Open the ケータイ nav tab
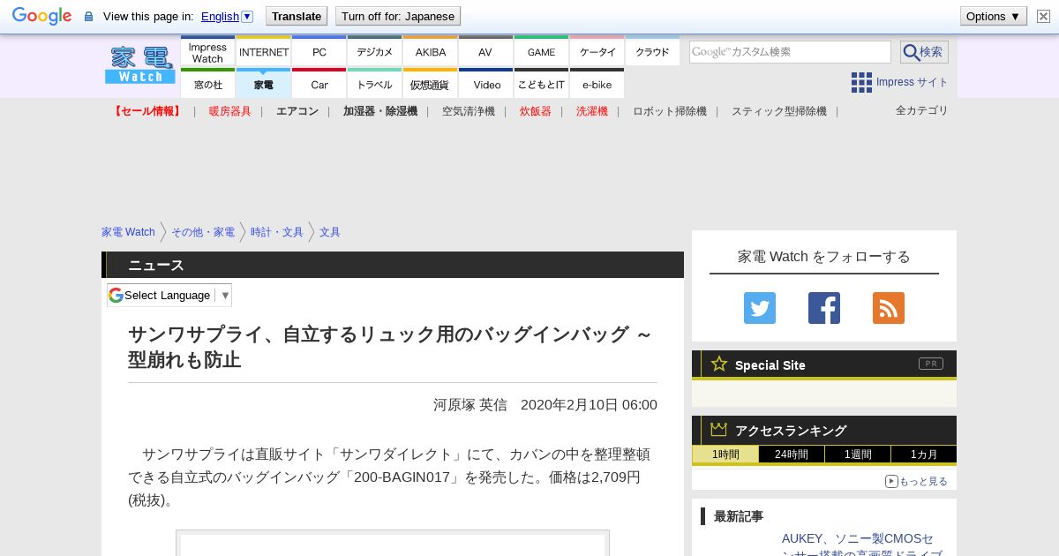This screenshot has width=1059, height=556. 597,51
